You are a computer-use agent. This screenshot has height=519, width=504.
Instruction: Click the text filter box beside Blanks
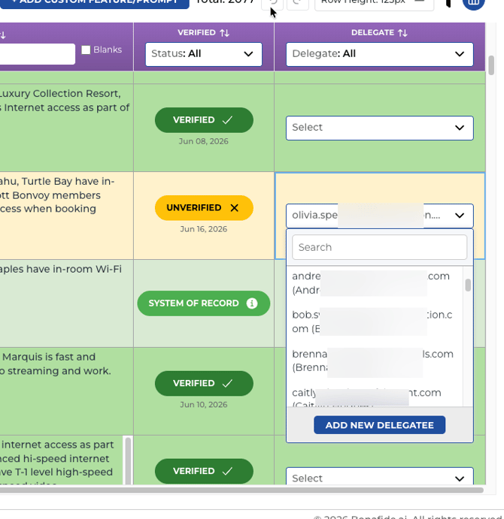(37, 54)
